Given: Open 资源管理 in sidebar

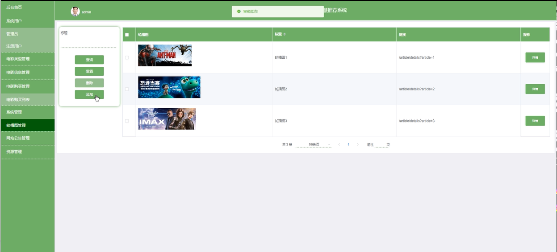Looking at the screenshot, I should (x=27, y=152).
